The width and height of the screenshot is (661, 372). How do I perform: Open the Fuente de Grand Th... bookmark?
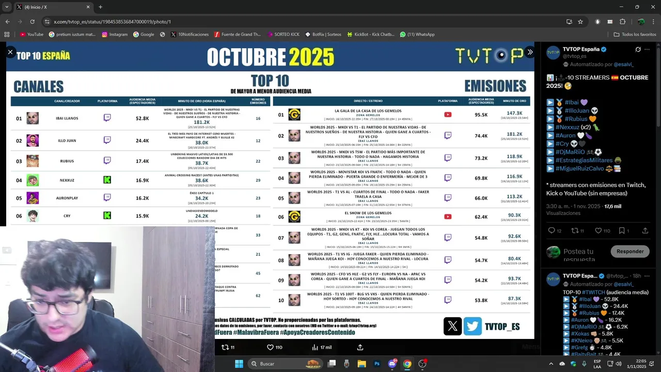pos(238,35)
